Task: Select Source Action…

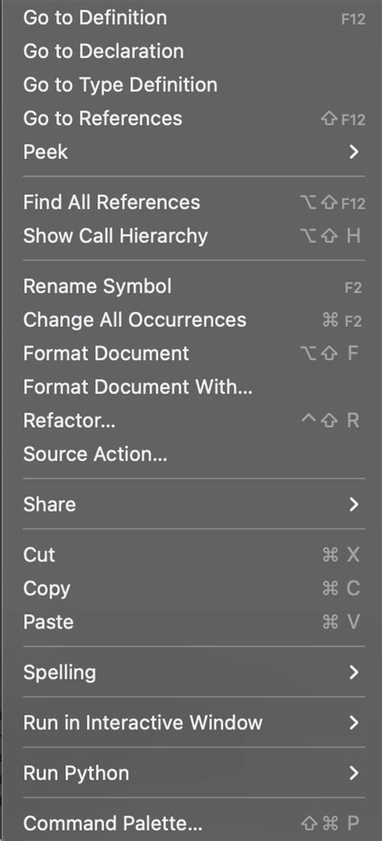Action: tap(194, 454)
